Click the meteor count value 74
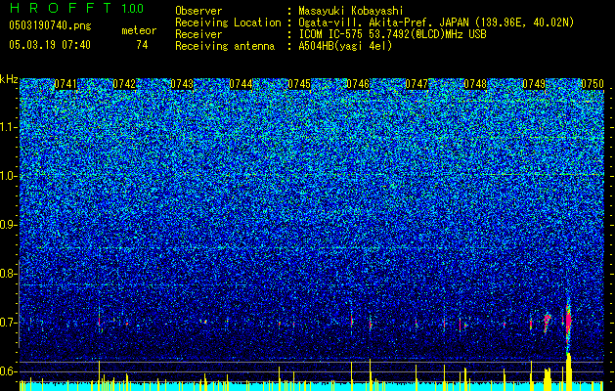The image size is (615, 391). [142, 45]
